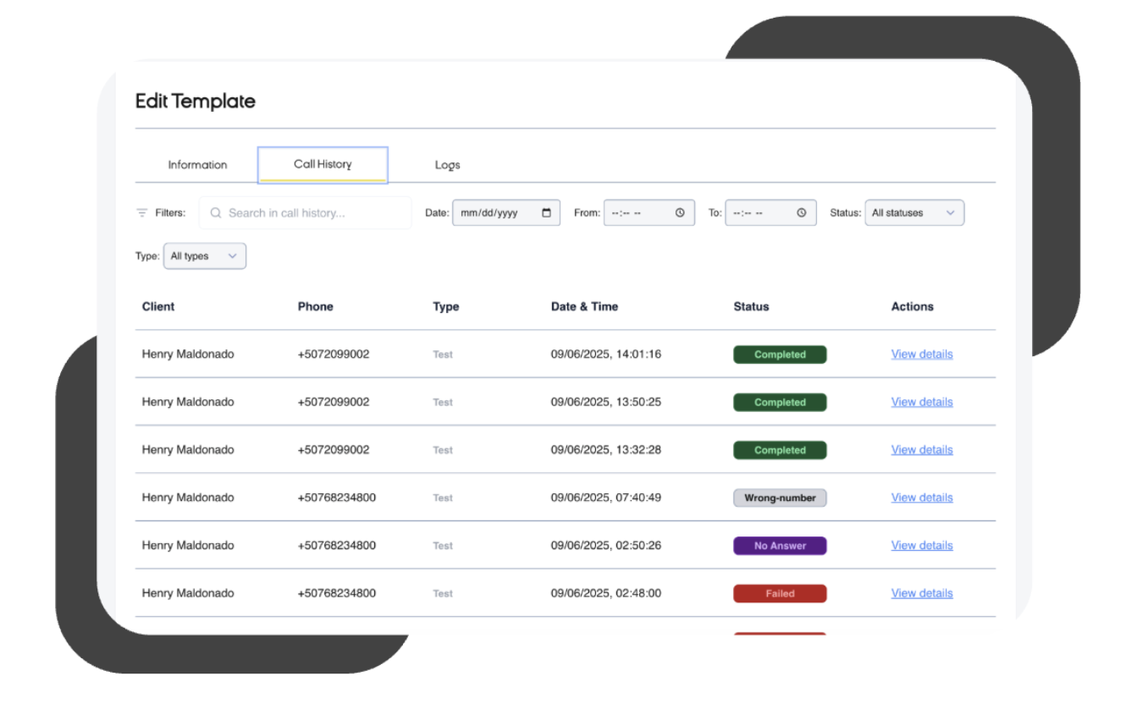Switch to the Information tab
The height and width of the screenshot is (726, 1126).
point(197,165)
